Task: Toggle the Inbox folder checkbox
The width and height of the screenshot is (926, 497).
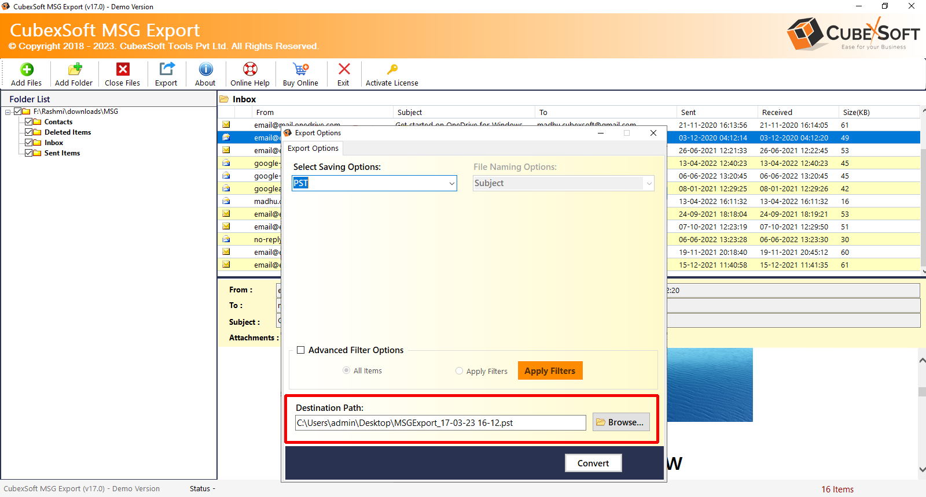Action: click(28, 143)
